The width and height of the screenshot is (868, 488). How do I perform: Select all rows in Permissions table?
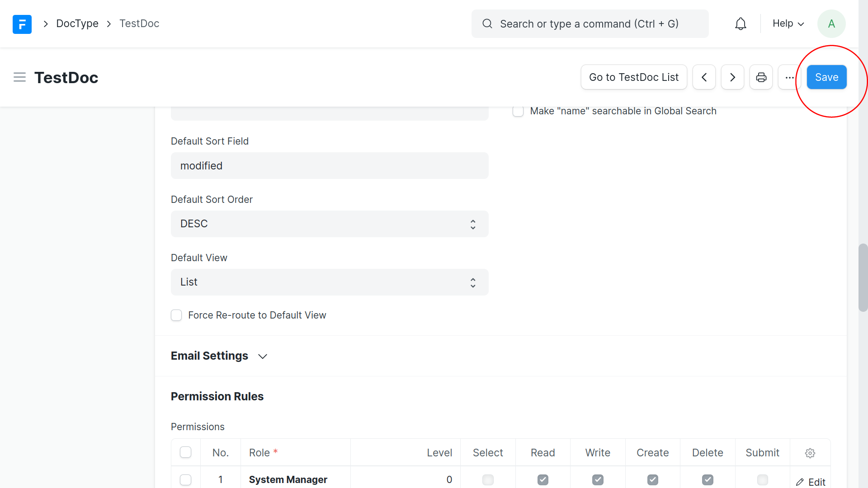click(185, 452)
